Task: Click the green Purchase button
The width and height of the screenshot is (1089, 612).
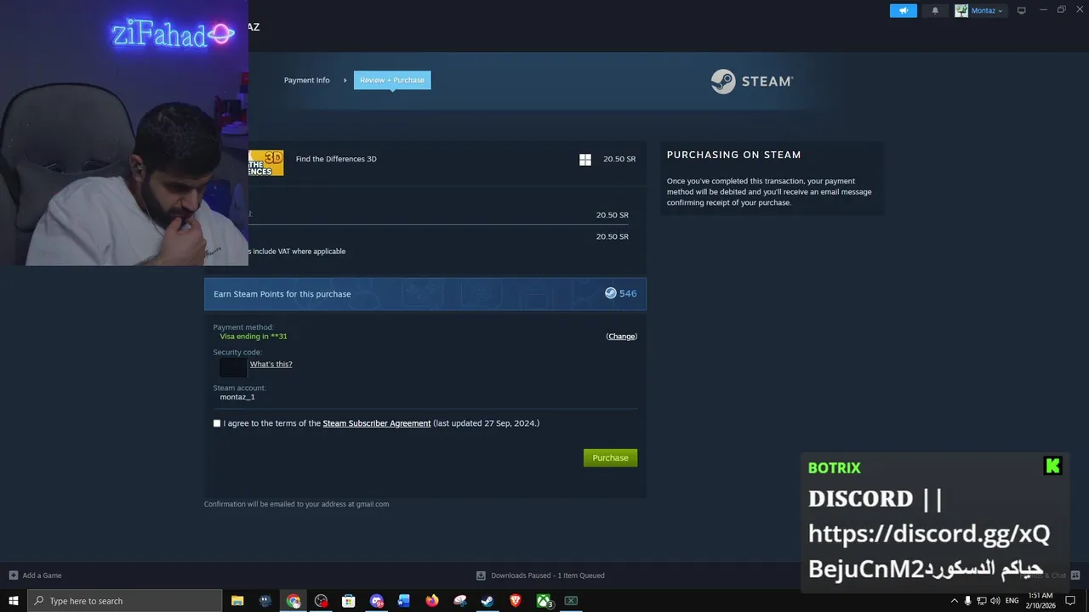Action: pos(610,458)
